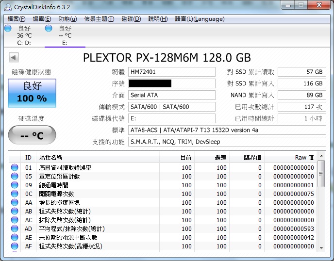The width and height of the screenshot is (334, 261).
Task: Click status icon for attribute AD
Action: point(15,228)
